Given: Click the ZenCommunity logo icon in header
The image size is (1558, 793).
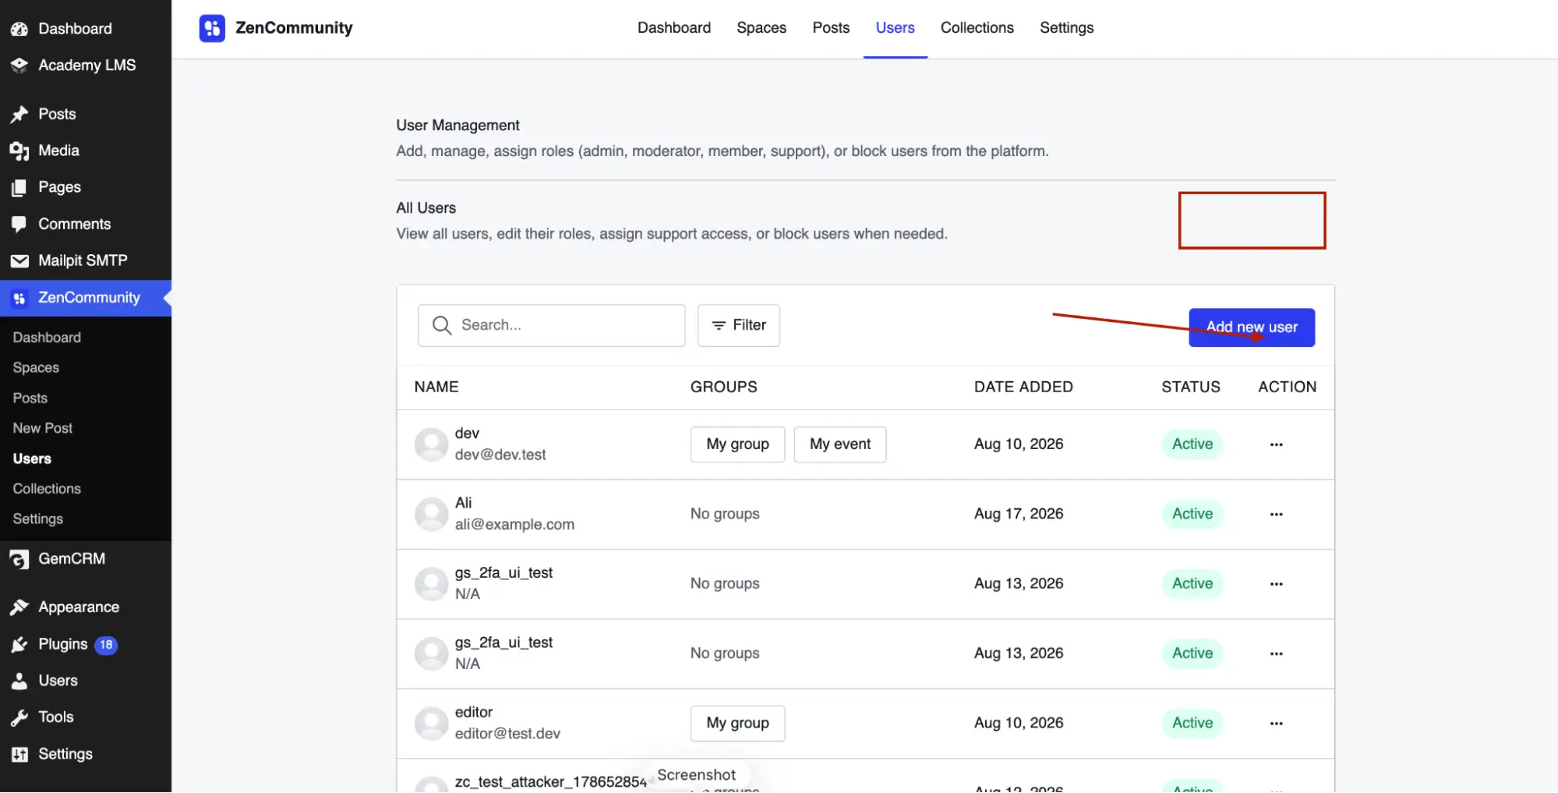Looking at the screenshot, I should 212,28.
